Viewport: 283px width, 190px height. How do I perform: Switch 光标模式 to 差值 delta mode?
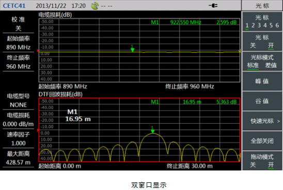point(271,65)
